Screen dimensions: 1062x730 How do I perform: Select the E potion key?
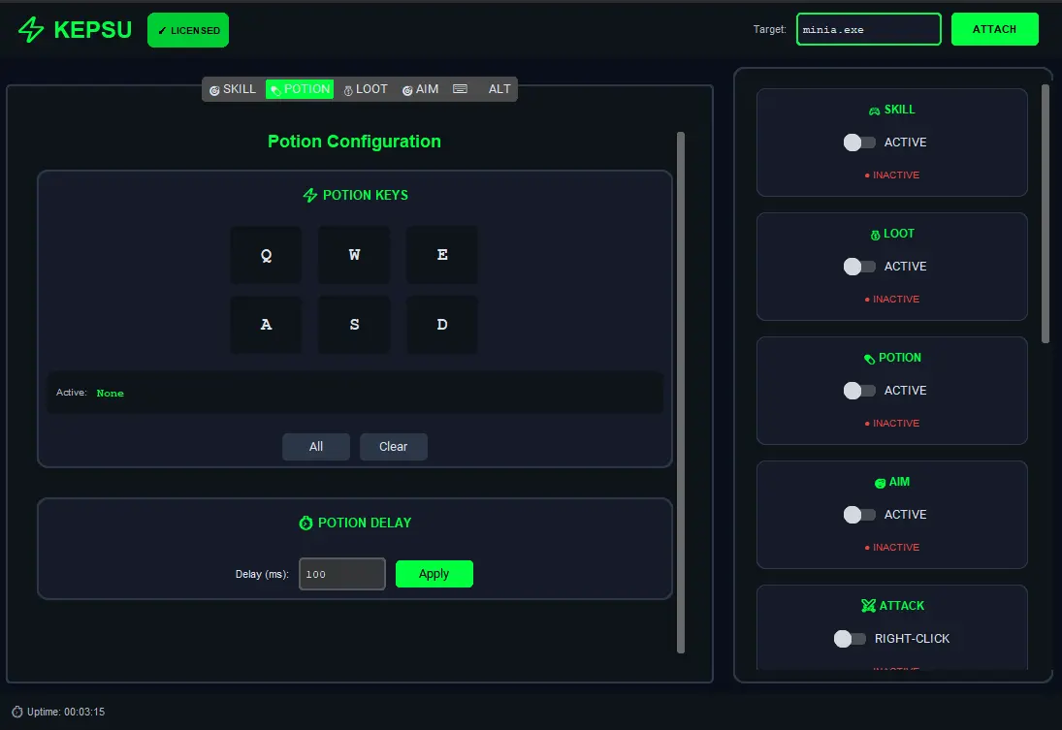coord(442,255)
